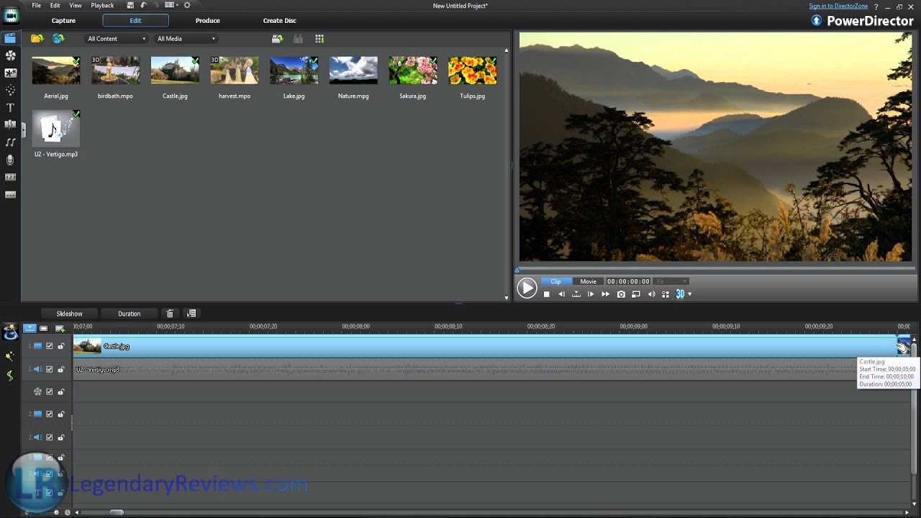Click the preview quality/display options icon

[x=666, y=294]
